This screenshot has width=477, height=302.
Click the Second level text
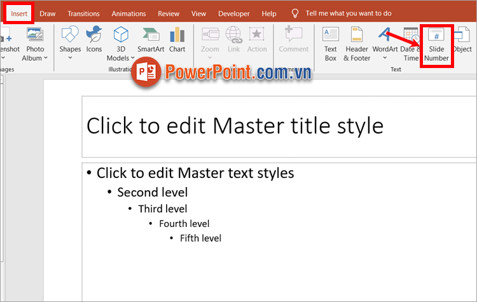153,193
